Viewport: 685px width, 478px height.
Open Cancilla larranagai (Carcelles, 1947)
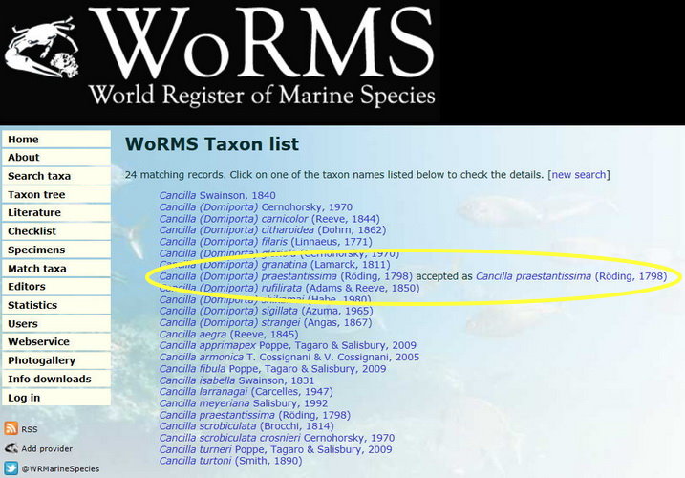tap(246, 391)
